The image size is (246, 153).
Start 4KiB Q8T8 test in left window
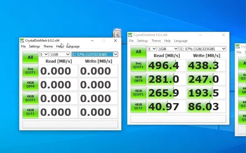tap(30, 84)
